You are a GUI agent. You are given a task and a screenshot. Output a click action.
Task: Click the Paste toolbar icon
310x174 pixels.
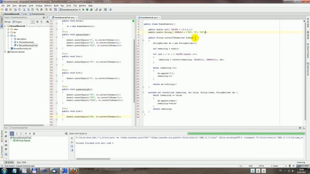tap(32, 10)
